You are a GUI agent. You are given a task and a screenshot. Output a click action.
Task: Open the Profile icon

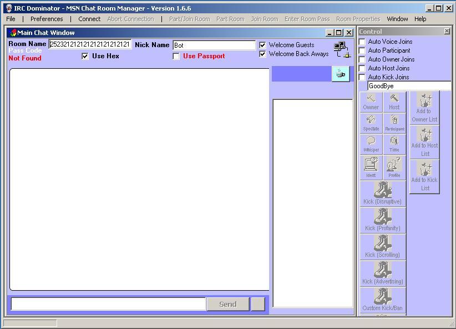[x=394, y=165]
